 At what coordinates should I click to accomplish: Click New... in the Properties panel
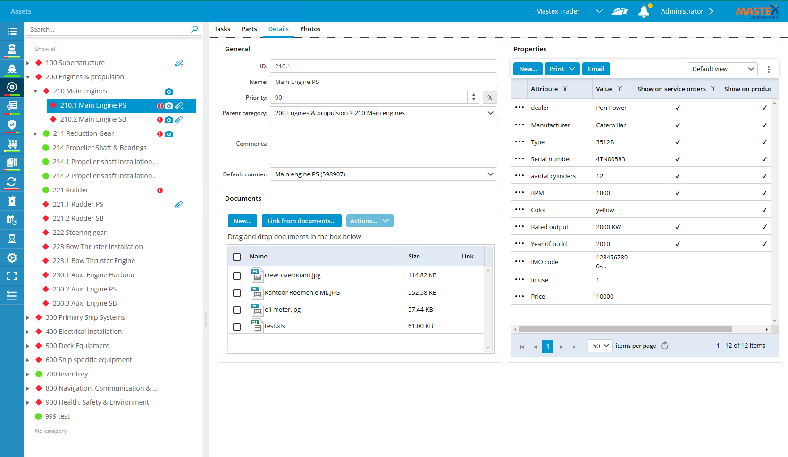pyautogui.click(x=528, y=69)
